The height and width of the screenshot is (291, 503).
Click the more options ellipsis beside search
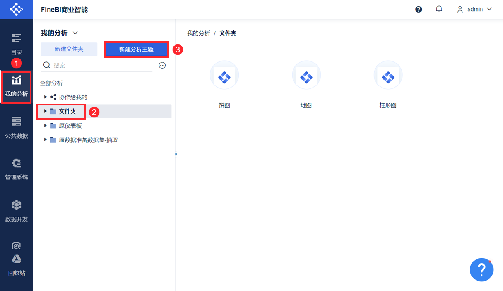click(x=162, y=65)
